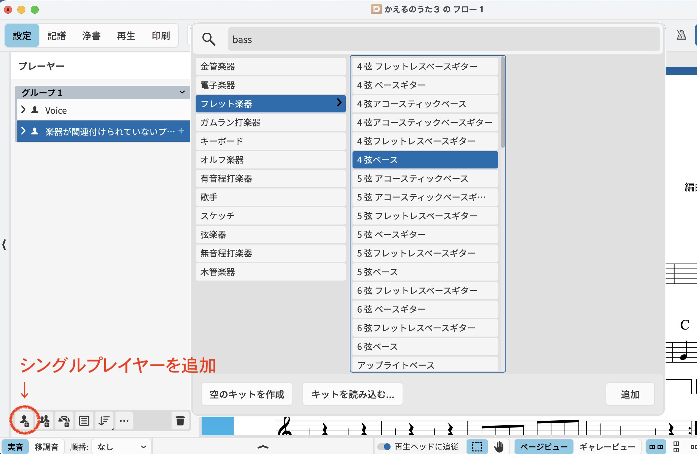
Task: Click the player sort order icon
Action: (104, 421)
